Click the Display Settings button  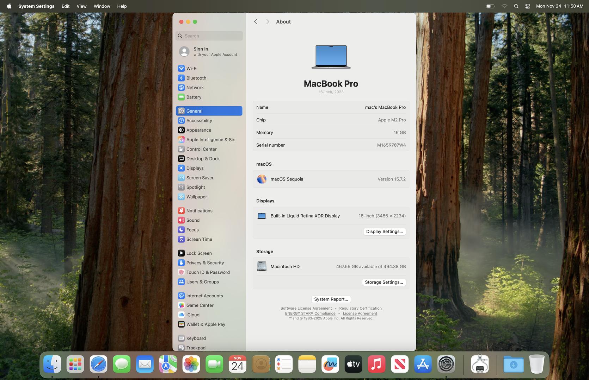(384, 232)
